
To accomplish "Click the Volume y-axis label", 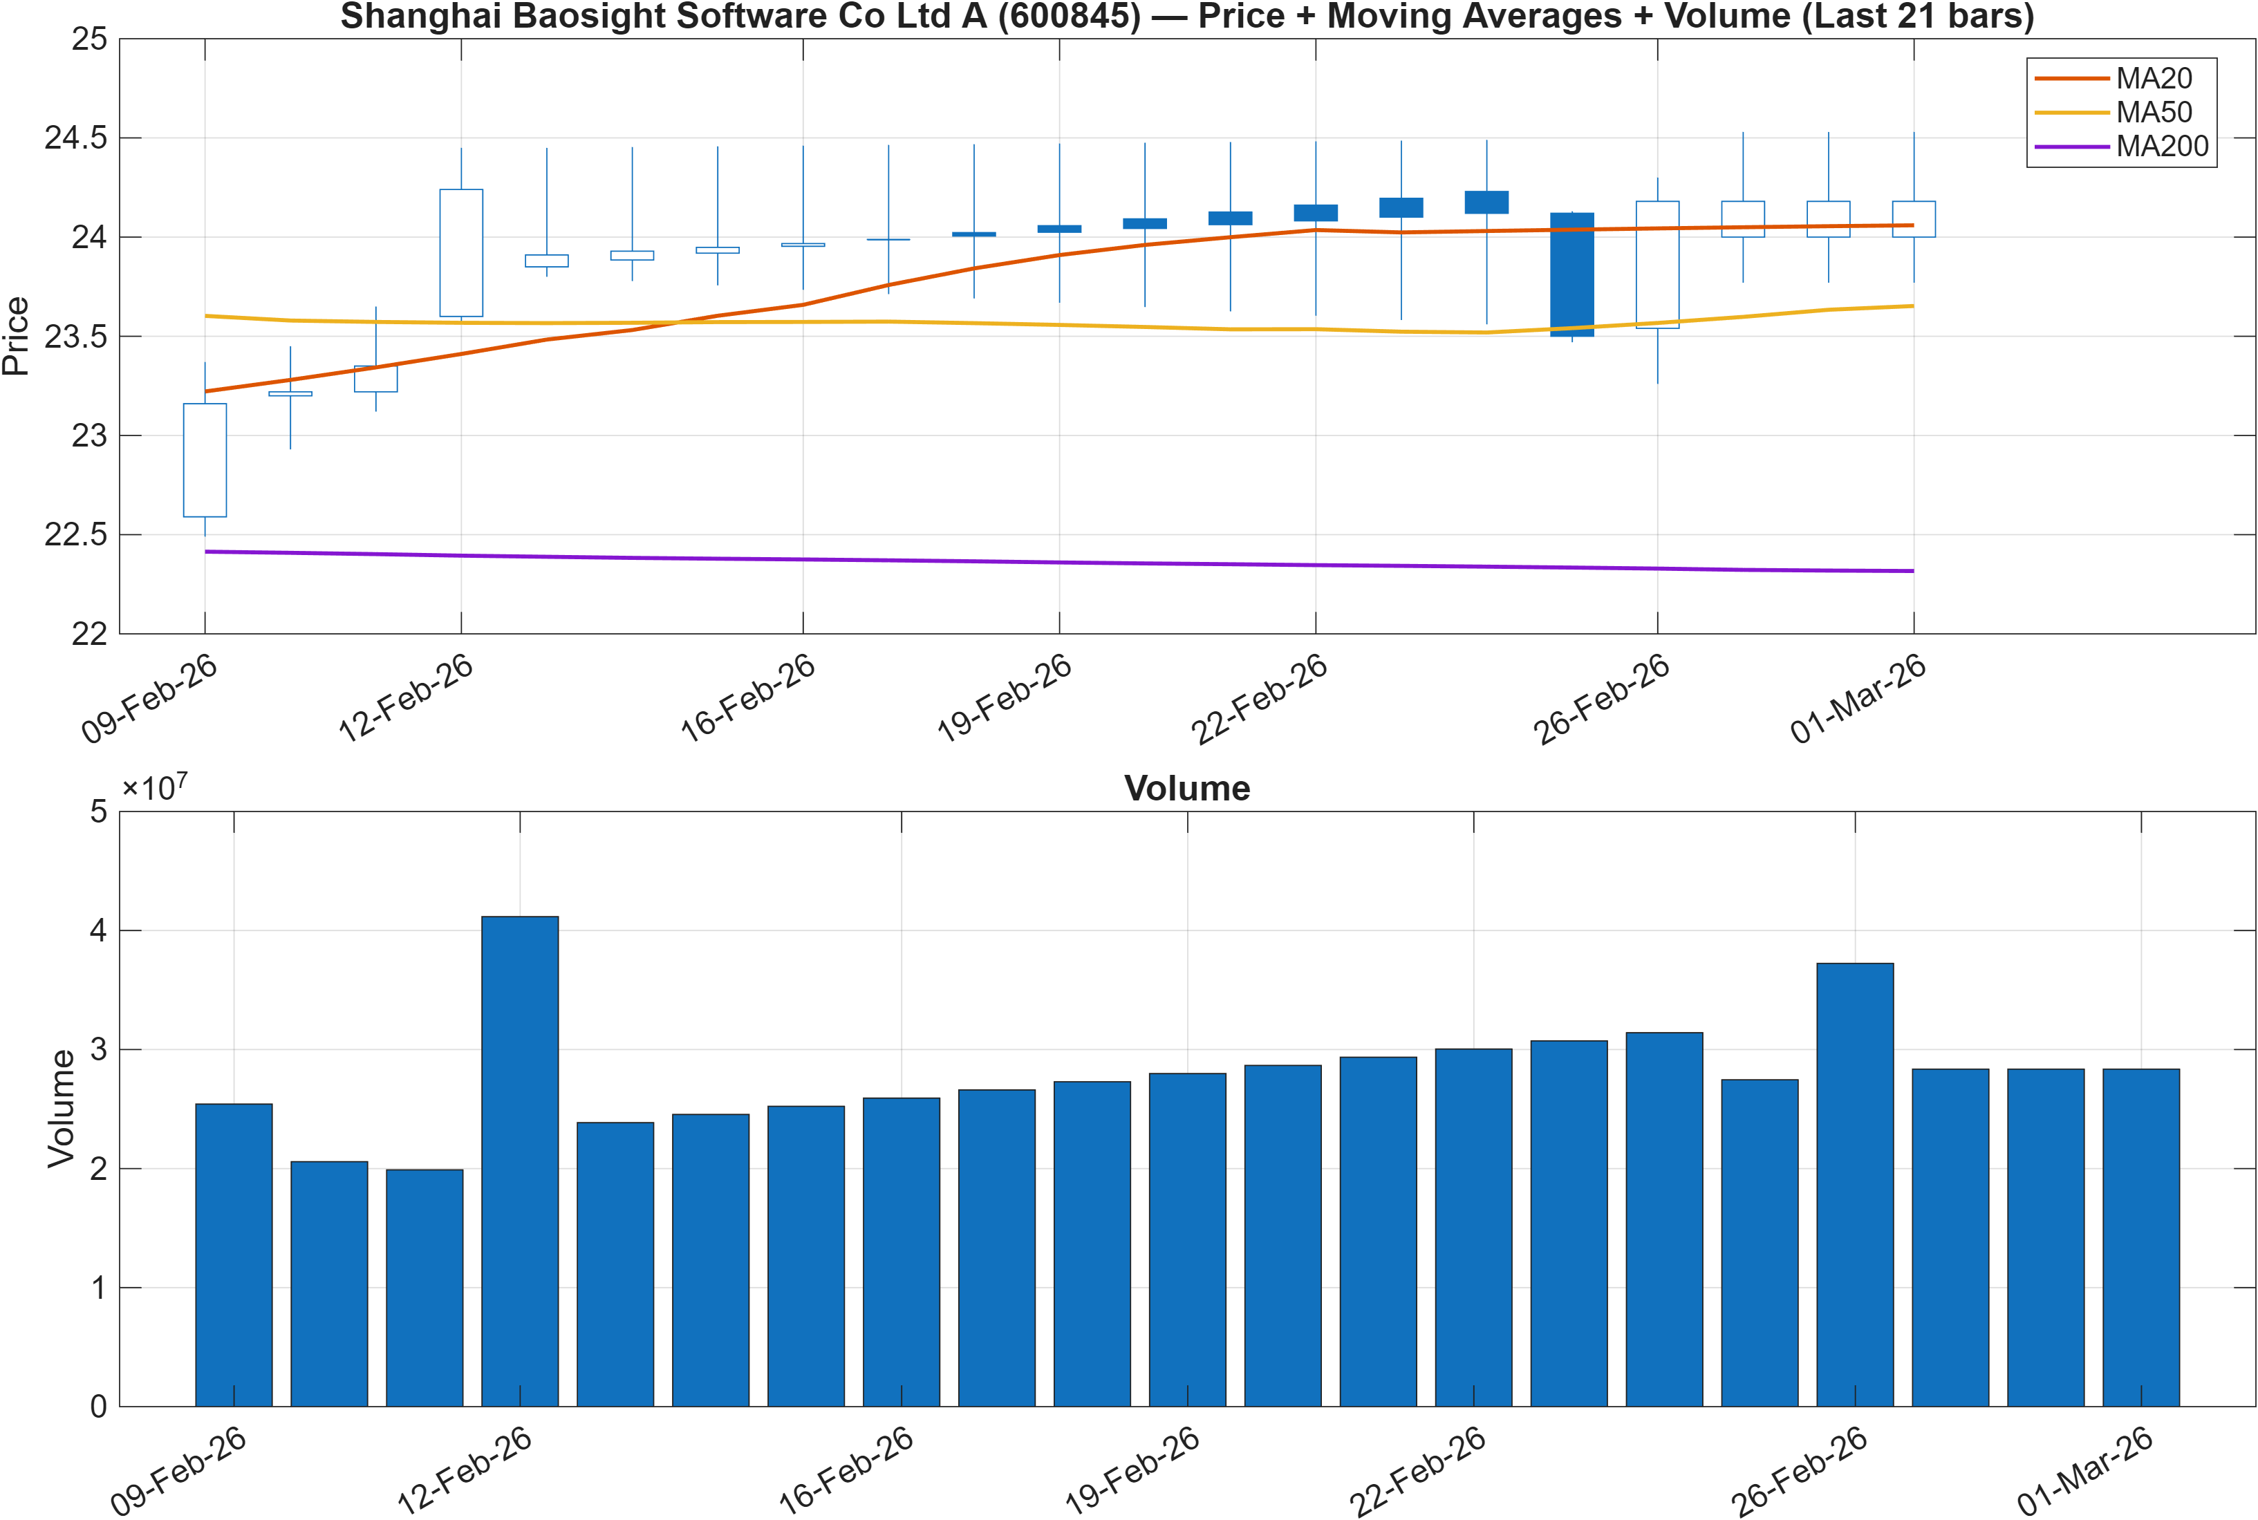I will point(61,1108).
